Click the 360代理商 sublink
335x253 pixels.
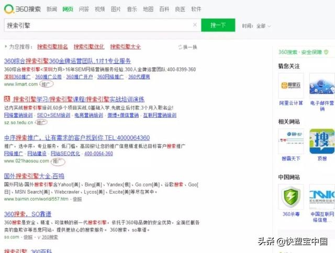(x=139, y=77)
